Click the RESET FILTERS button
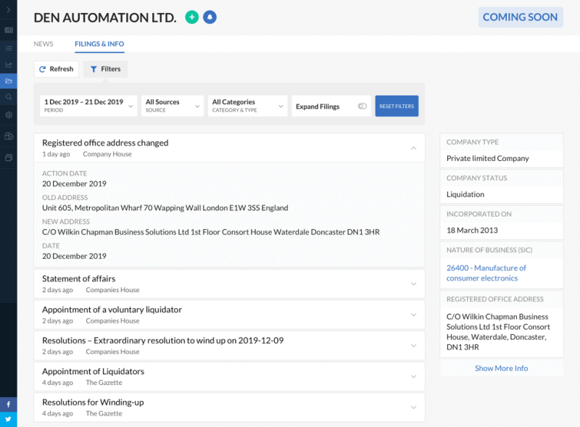 [x=396, y=105]
